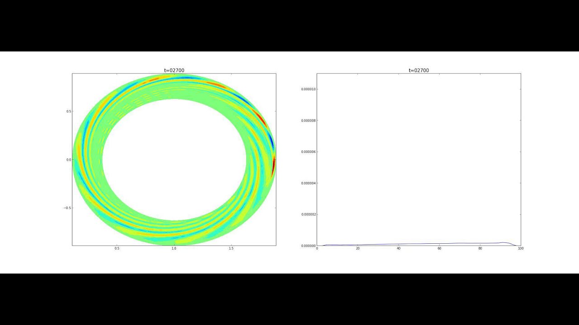Select y-axis tick 0.000010 on the line graph
Viewport: 579px width, 325px height.
pos(309,89)
